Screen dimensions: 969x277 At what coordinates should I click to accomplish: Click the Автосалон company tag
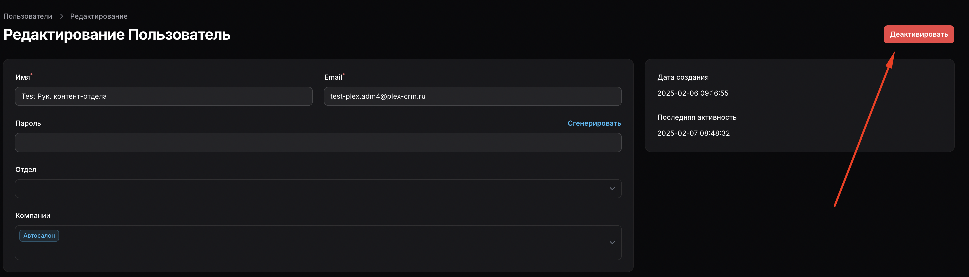[x=39, y=236]
